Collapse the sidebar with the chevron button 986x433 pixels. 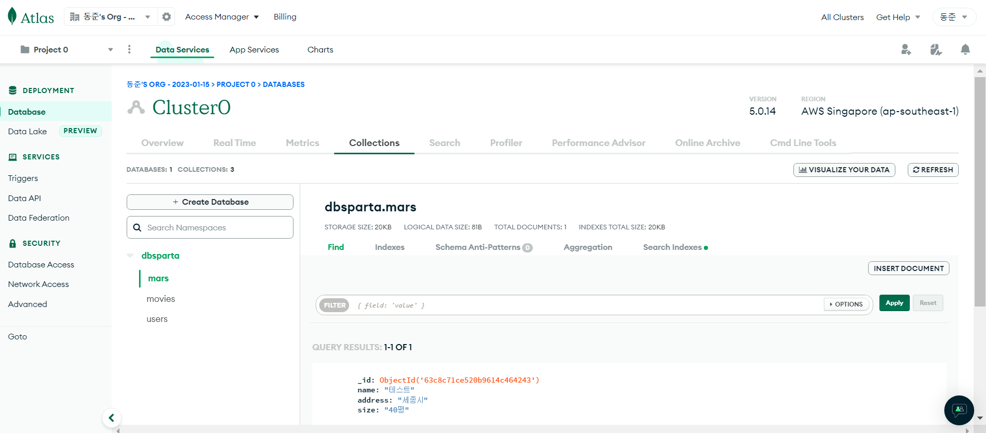coord(112,418)
